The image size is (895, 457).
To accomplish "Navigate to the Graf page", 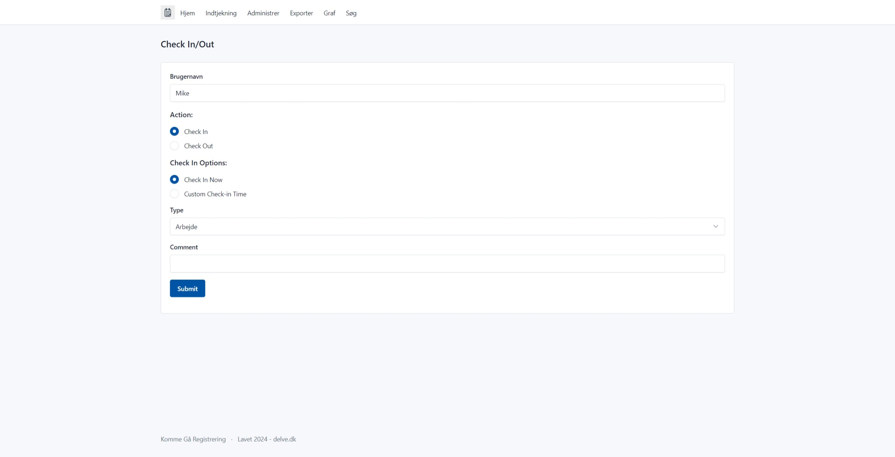I will click(x=329, y=13).
